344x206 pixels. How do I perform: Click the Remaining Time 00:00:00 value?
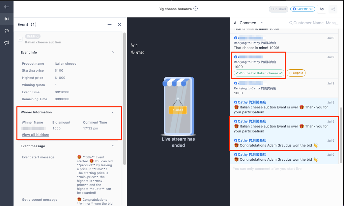coord(62,99)
